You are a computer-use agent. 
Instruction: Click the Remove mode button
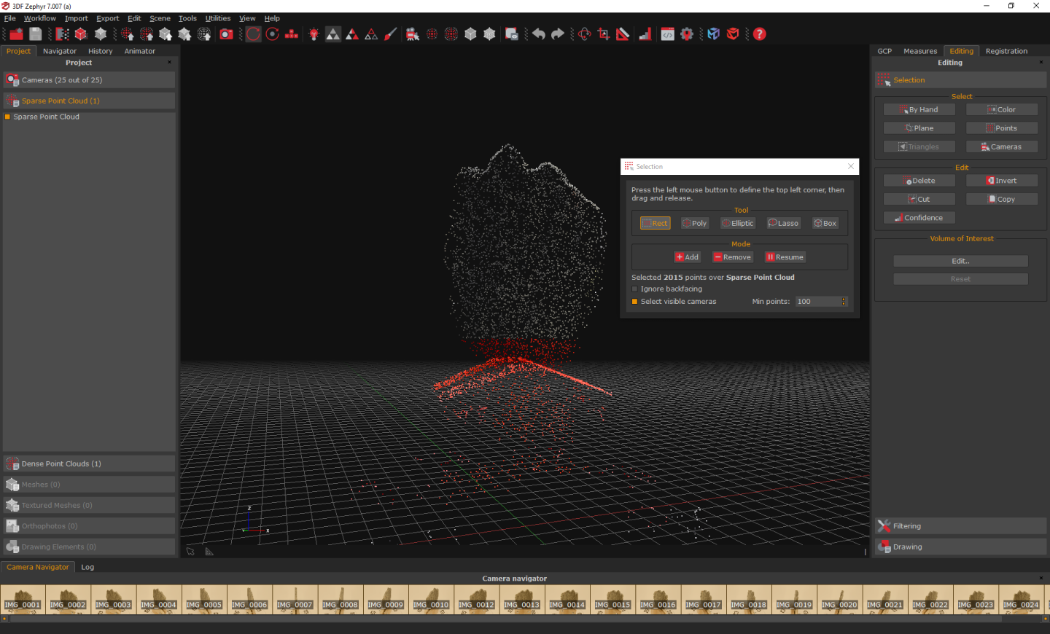pos(733,257)
